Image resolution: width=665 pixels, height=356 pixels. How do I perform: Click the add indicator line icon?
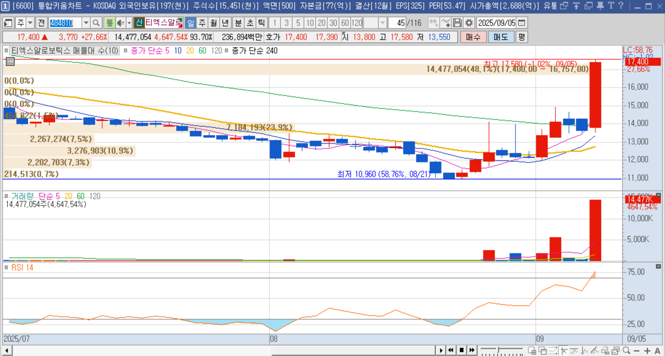coord(446,23)
